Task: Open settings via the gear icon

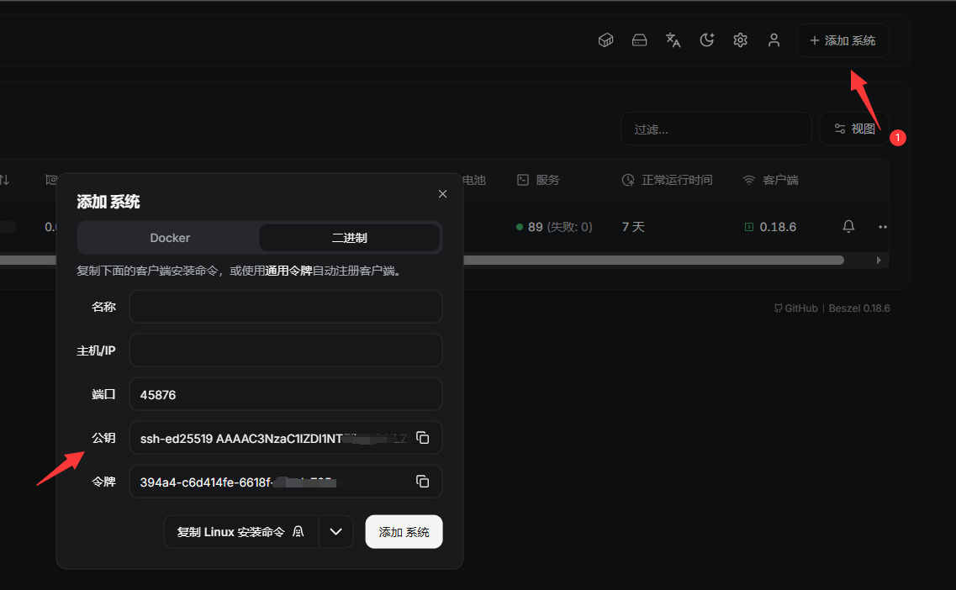Action: (740, 40)
